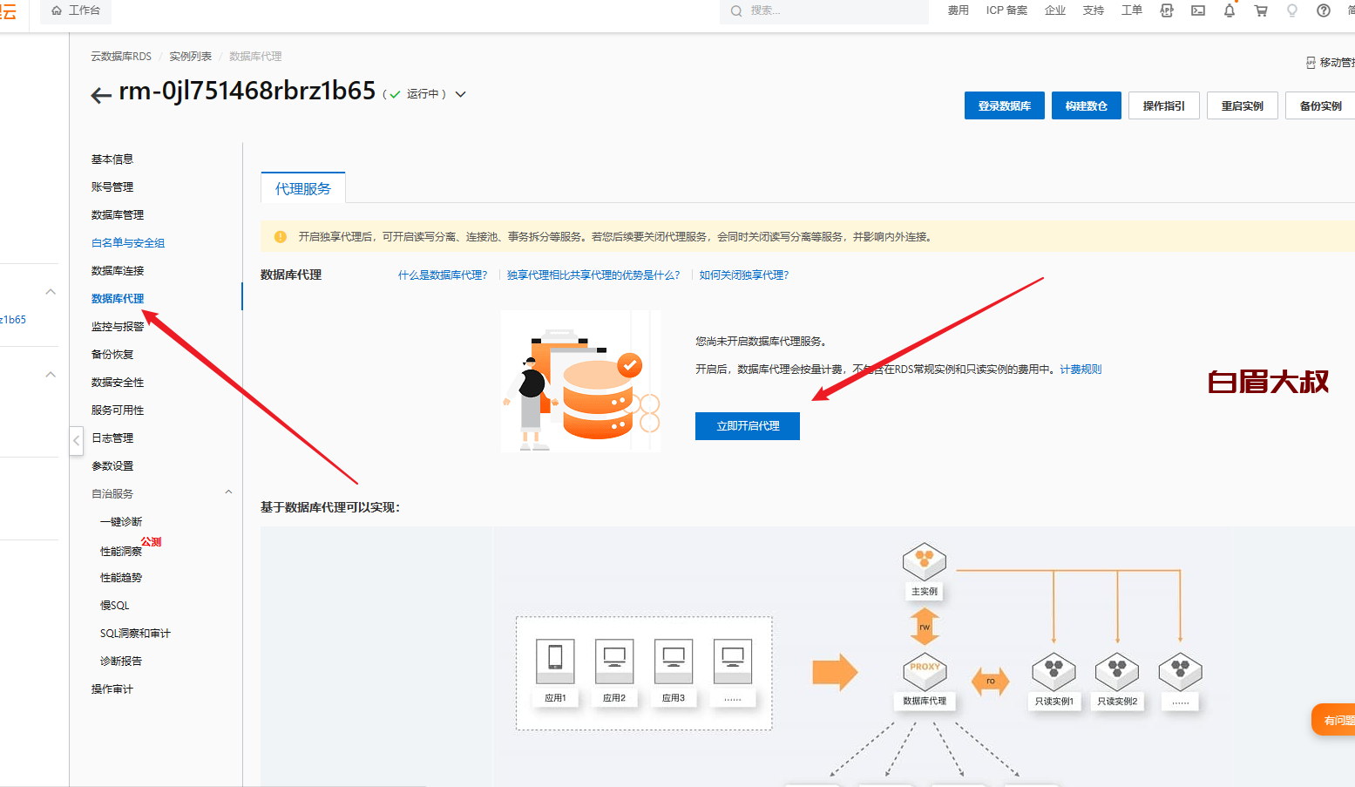Click the home icon next to 工作台
The height and width of the screenshot is (787, 1355).
[57, 10]
